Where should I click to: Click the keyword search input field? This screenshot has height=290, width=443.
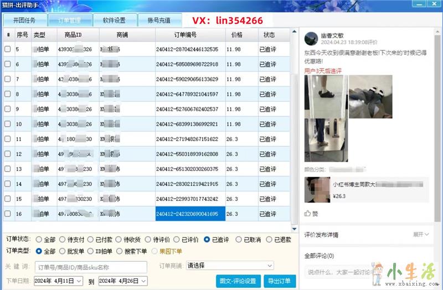(x=91, y=267)
